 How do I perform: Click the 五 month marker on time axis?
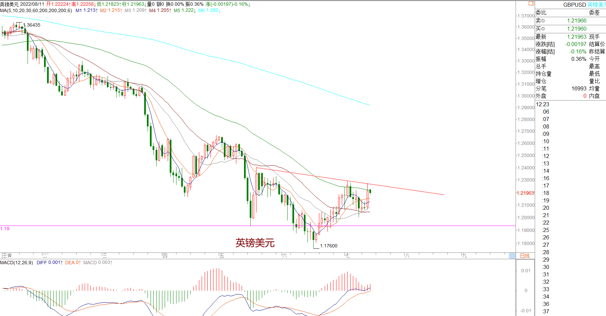point(221,255)
